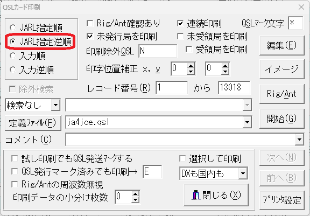Open the 検索なし search type dropdown

coord(55,105)
